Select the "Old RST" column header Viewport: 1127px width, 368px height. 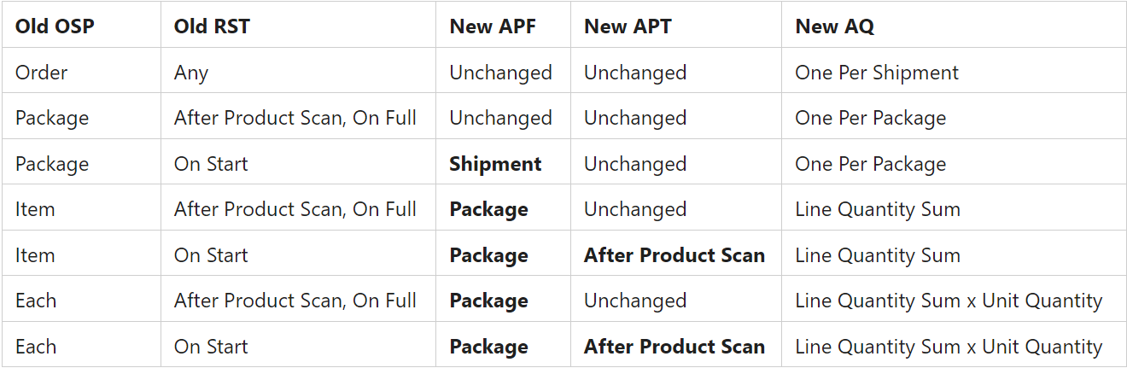212,26
